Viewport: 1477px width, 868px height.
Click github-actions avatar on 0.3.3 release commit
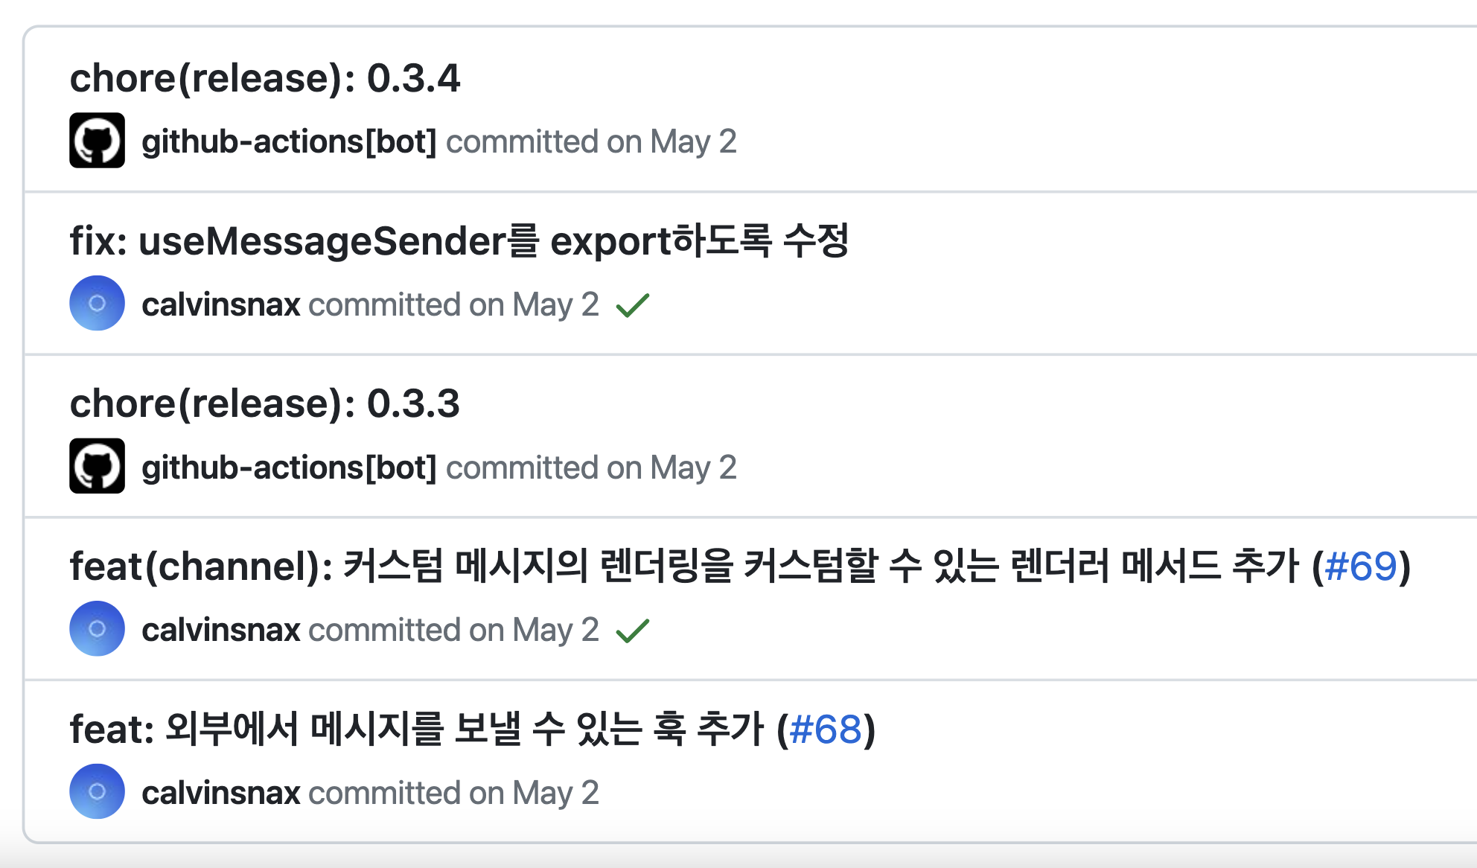(97, 466)
